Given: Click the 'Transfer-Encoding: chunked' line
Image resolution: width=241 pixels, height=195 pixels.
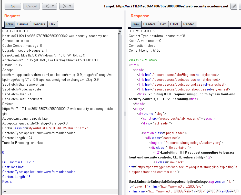Looking at the screenshot, I should click(23, 143).
